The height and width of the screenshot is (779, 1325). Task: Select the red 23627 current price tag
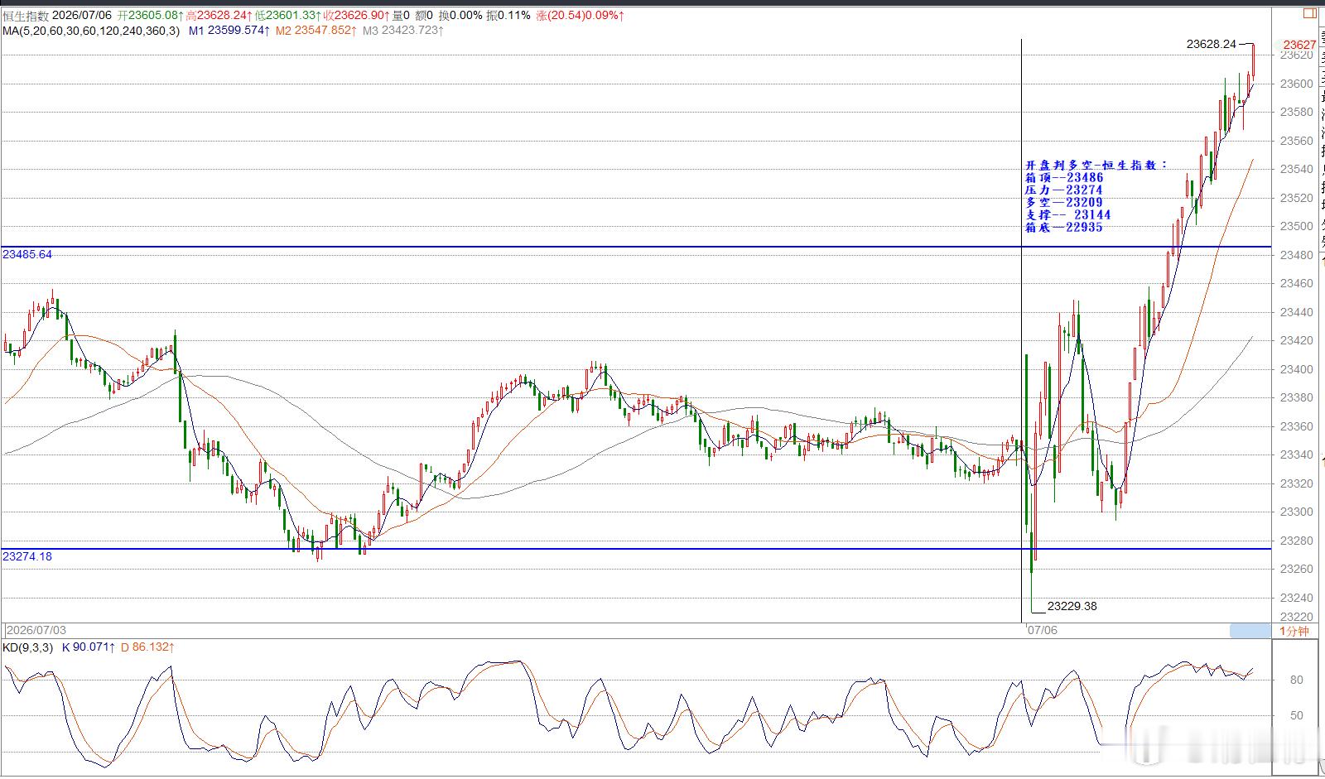pos(1299,45)
